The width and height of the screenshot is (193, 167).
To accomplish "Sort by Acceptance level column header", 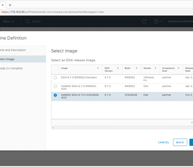I will click(168, 70).
